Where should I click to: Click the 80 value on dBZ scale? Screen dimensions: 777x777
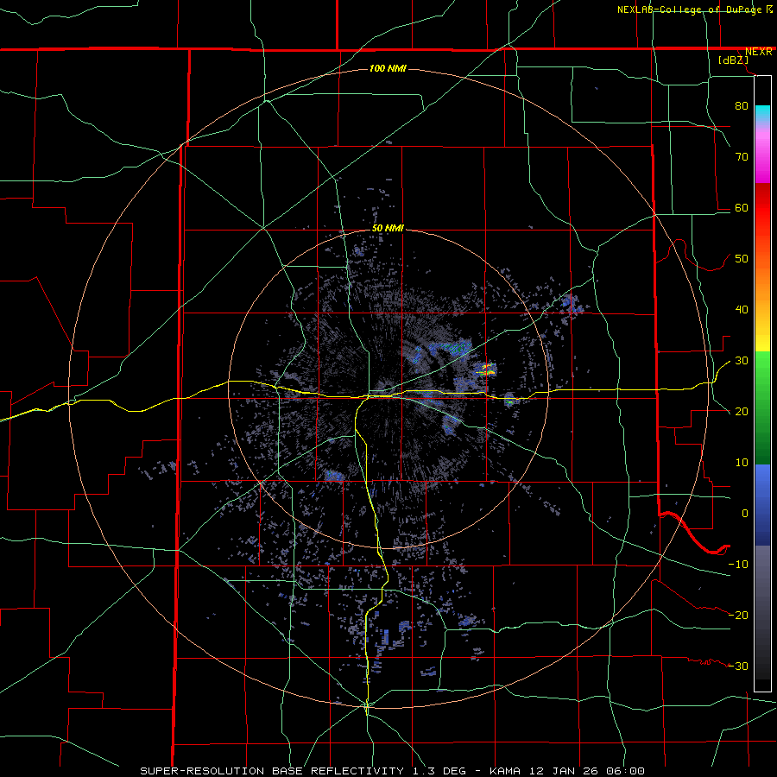[742, 106]
